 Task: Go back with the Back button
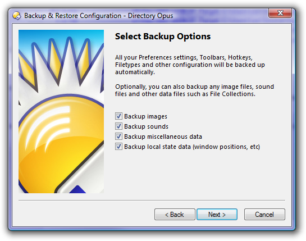click(x=175, y=215)
